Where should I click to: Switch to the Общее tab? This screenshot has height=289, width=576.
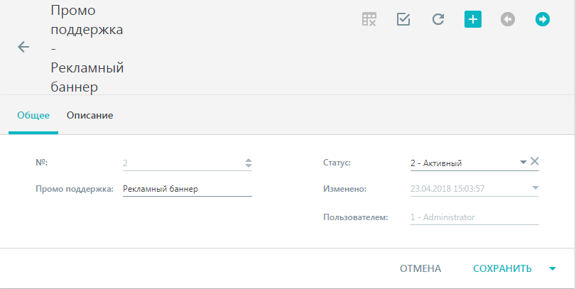[x=33, y=115]
